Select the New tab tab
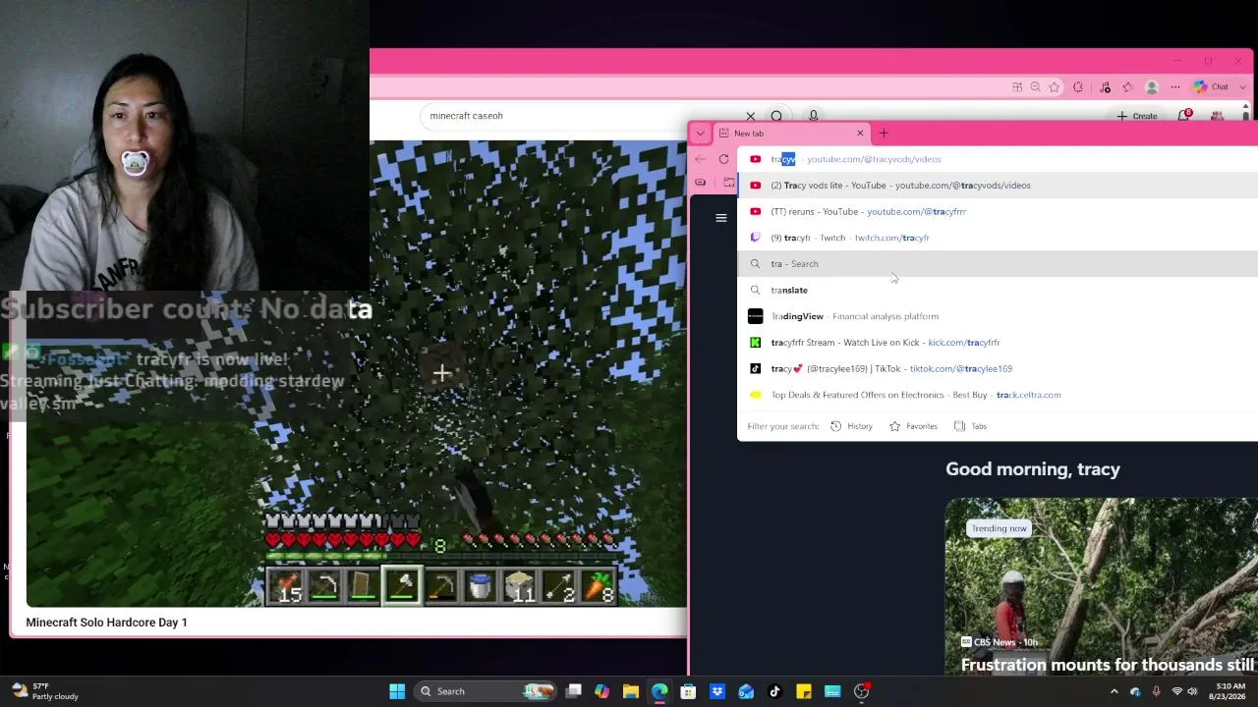 tap(791, 134)
